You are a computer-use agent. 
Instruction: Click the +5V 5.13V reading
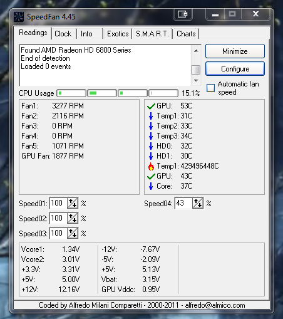click(x=131, y=269)
